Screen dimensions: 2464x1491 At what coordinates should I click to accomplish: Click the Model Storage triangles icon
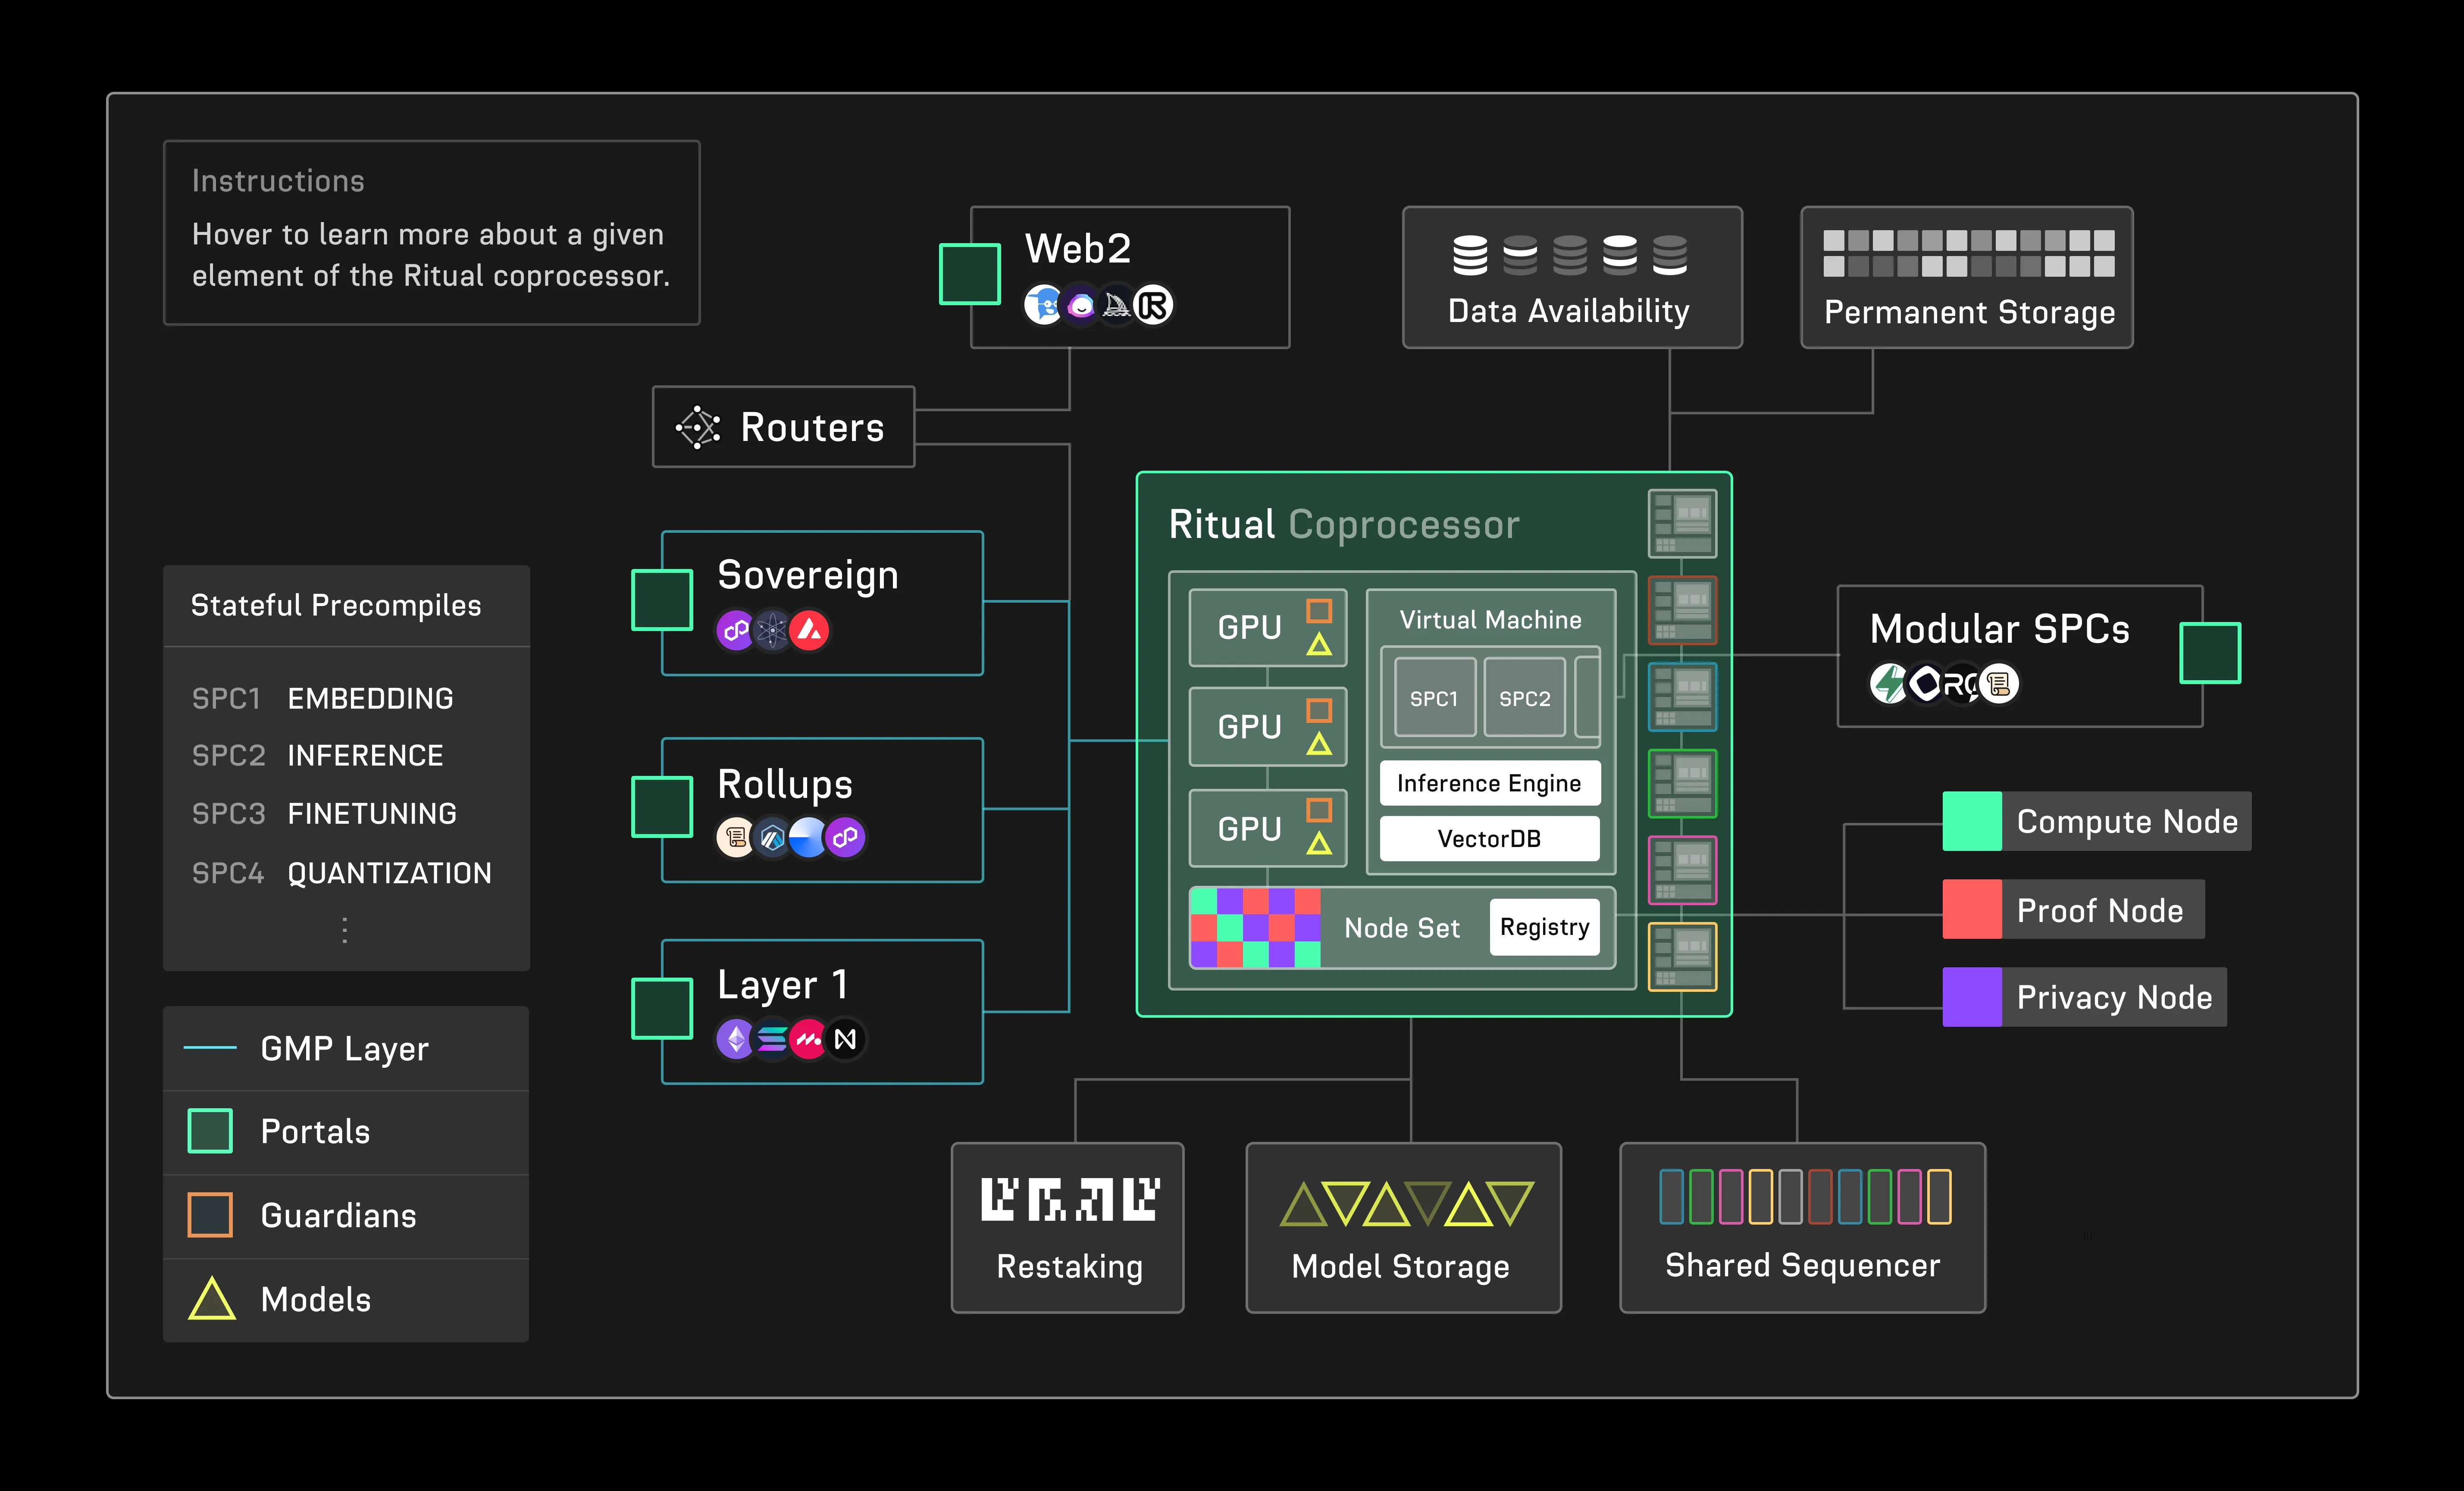point(1406,1204)
